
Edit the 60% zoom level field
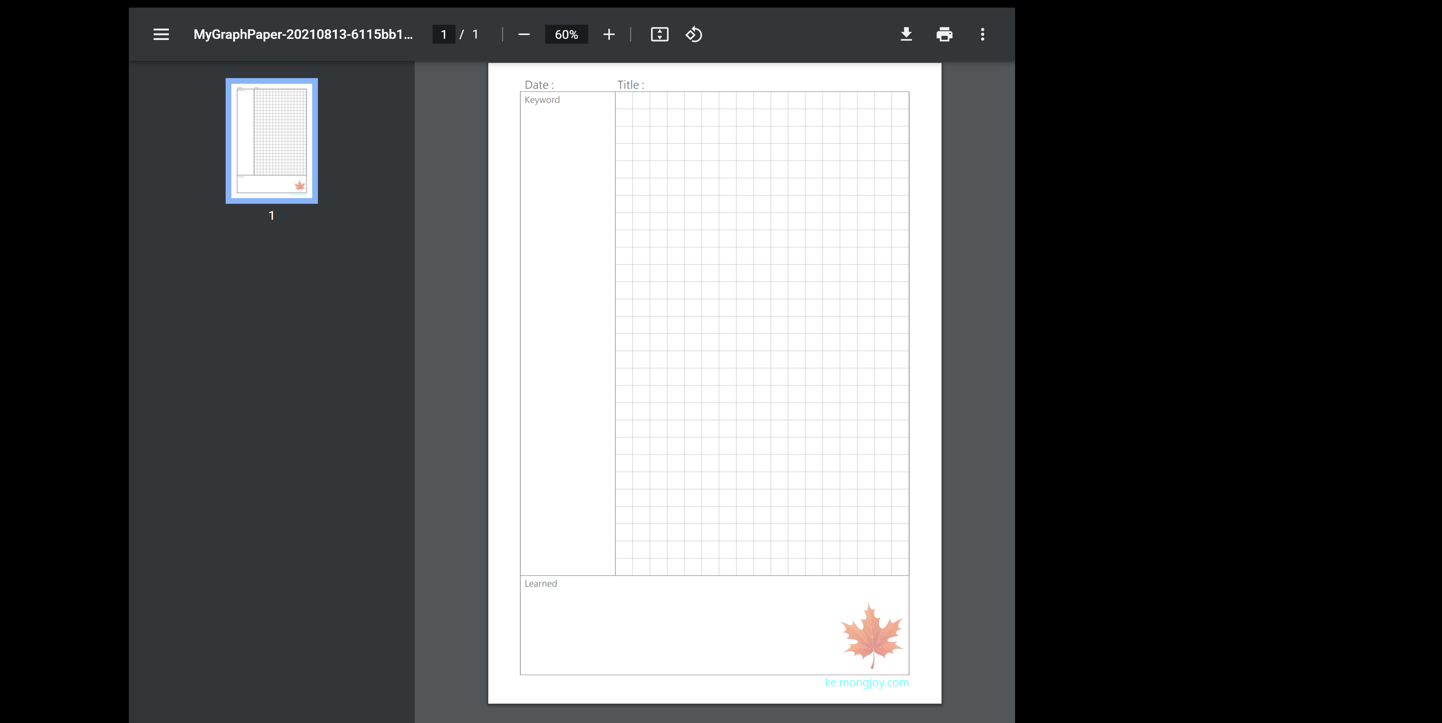[x=566, y=34]
